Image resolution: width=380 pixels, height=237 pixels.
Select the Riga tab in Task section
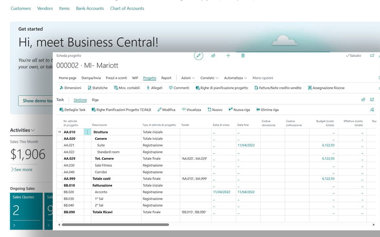point(95,100)
